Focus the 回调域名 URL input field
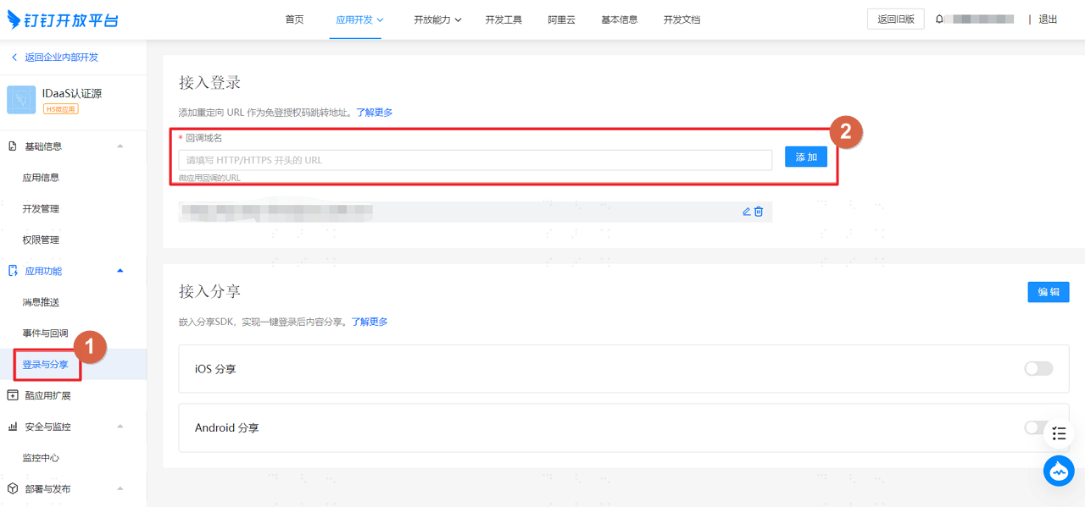Viewport: 1085px width, 507px height. [476, 160]
